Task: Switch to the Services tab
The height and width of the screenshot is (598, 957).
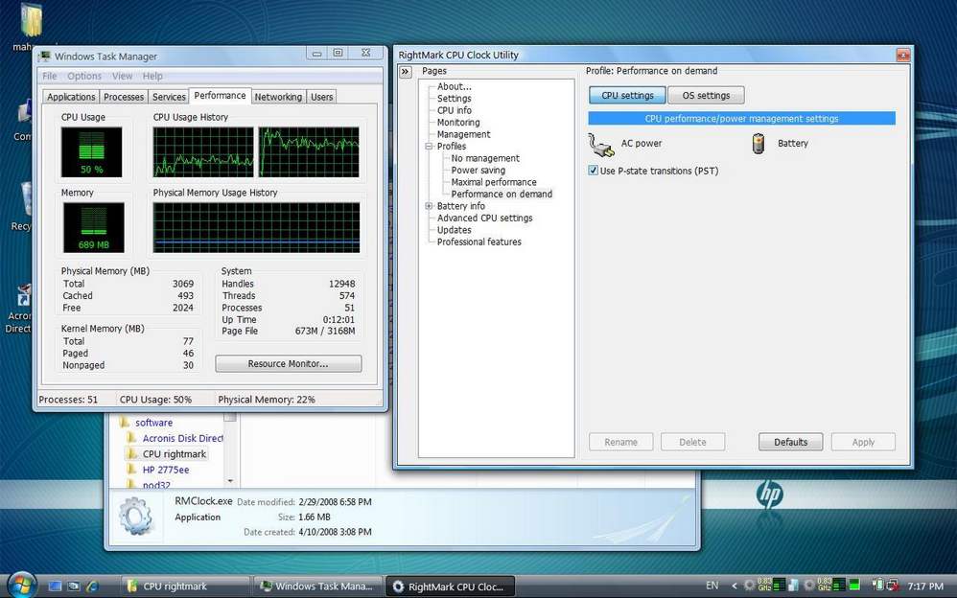Action: click(x=169, y=97)
